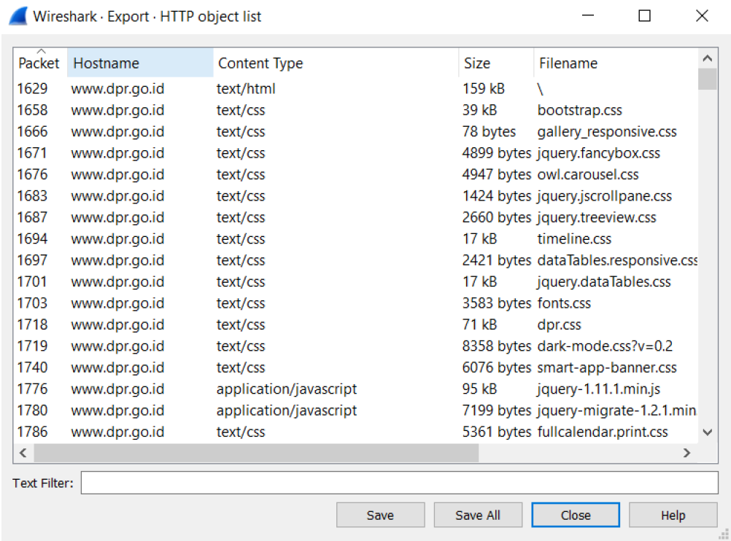
Task: Select the text/html row for packet 1629
Action: 292,88
